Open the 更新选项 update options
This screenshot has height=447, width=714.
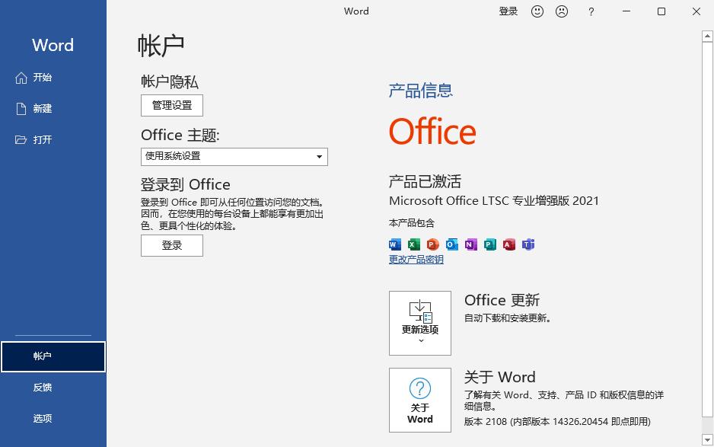419,323
